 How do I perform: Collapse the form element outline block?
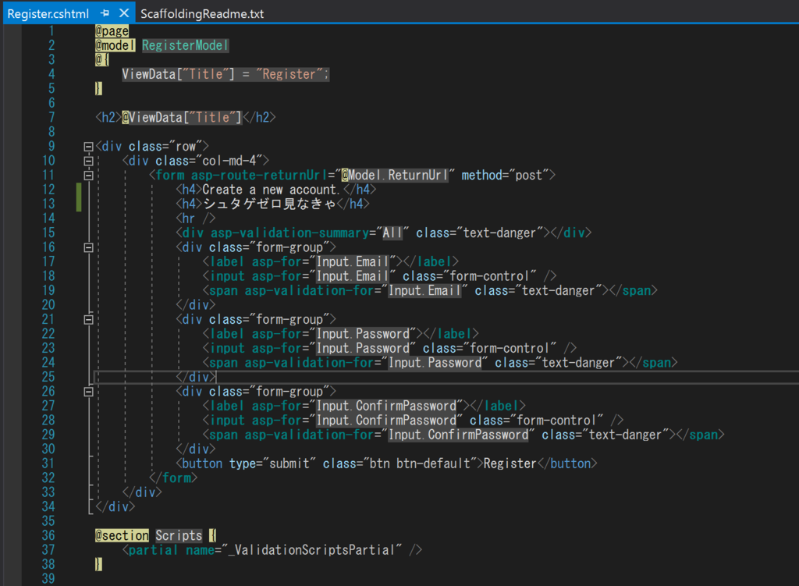click(x=88, y=176)
